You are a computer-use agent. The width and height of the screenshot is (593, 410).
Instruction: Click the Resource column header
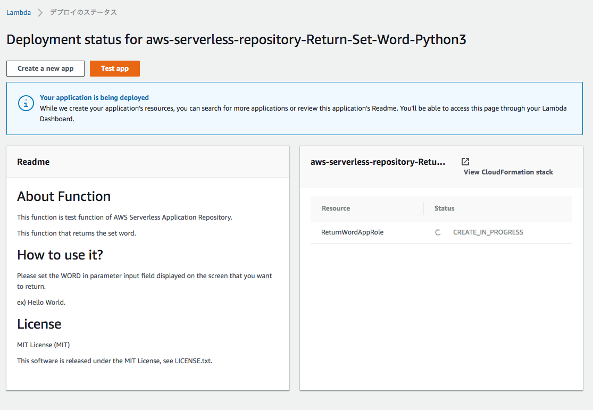(x=336, y=208)
